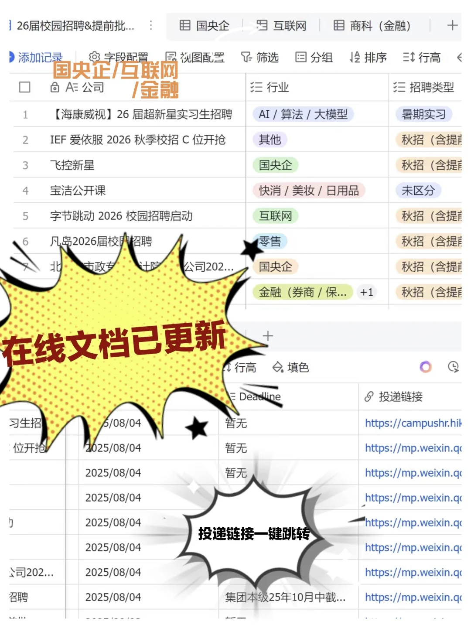Open 字段配置 field settings
This screenshot has width=471, height=628.
(118, 57)
